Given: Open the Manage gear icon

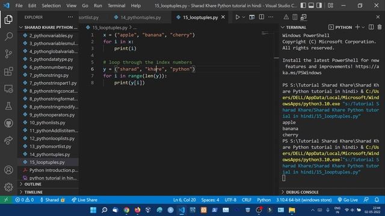Looking at the screenshot, I should pos(8,187).
